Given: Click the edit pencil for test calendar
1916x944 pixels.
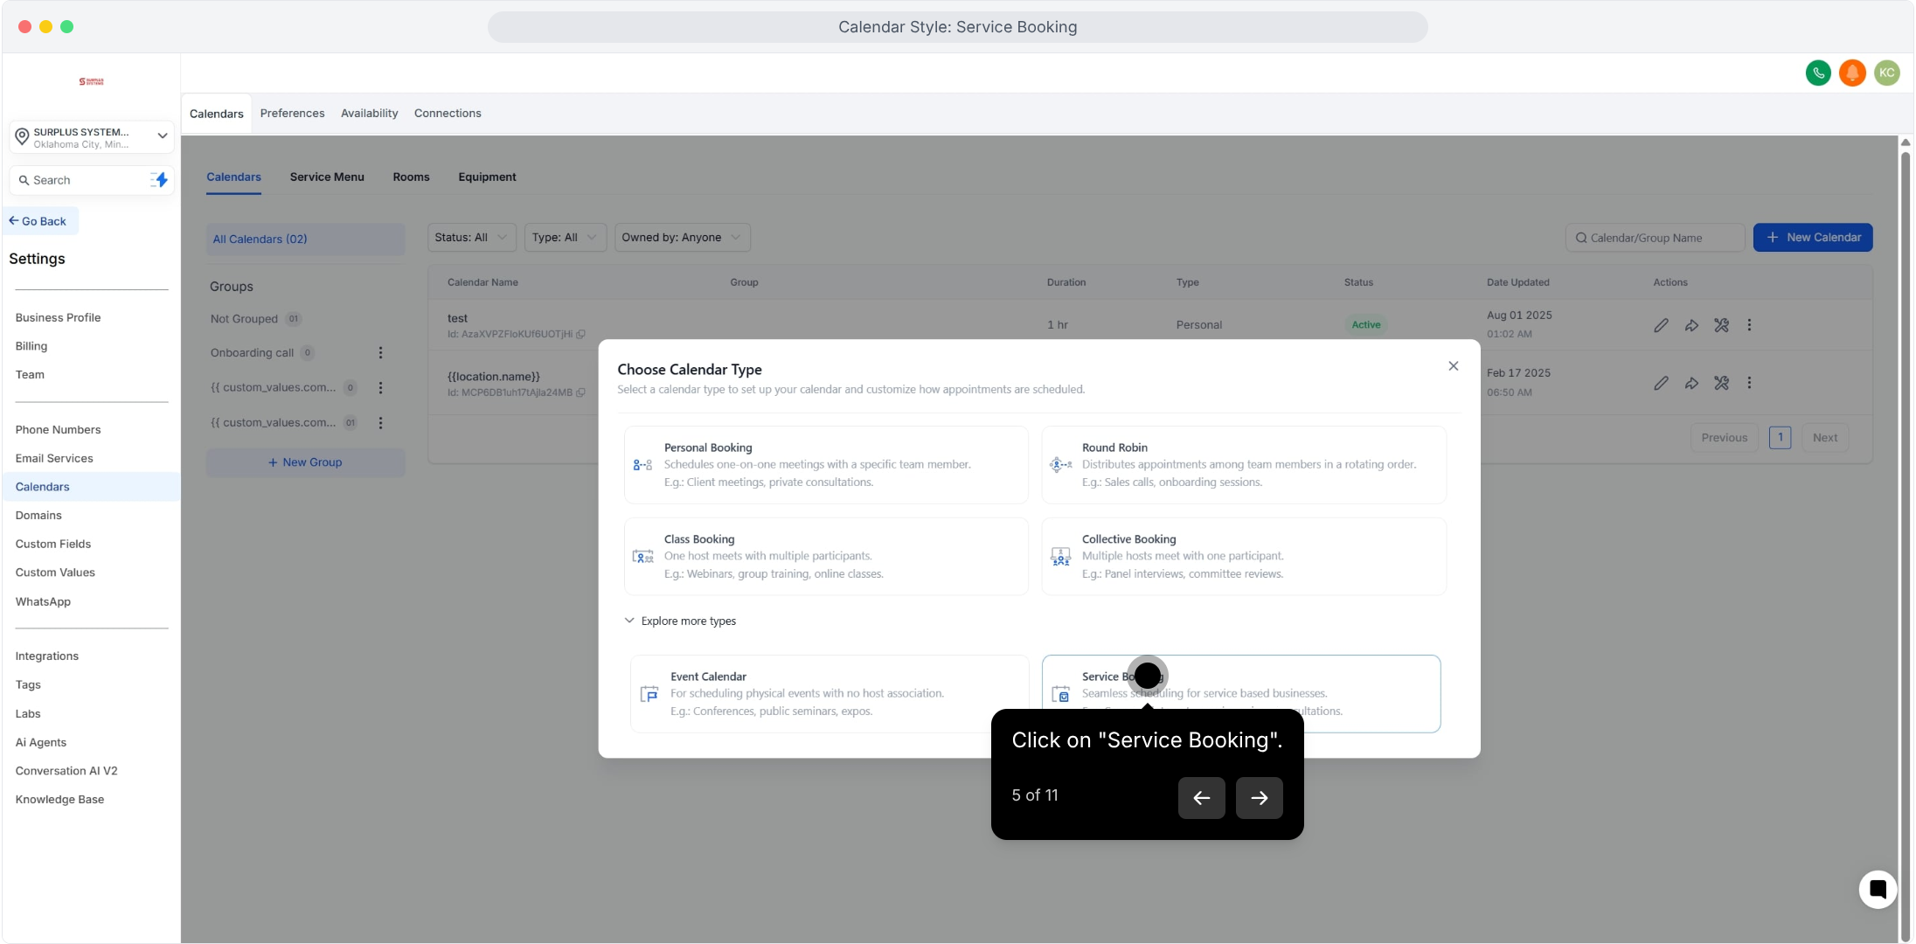Looking at the screenshot, I should click(x=1661, y=325).
